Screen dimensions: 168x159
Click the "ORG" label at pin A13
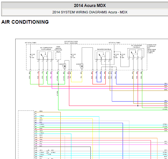pos(41,137)
